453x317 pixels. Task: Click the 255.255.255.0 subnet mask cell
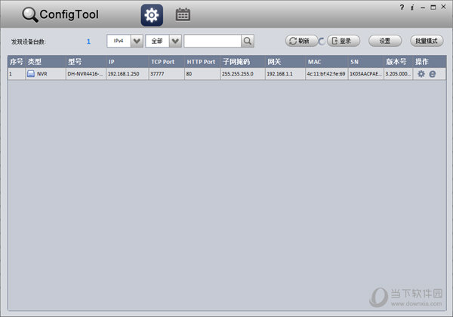click(x=242, y=74)
